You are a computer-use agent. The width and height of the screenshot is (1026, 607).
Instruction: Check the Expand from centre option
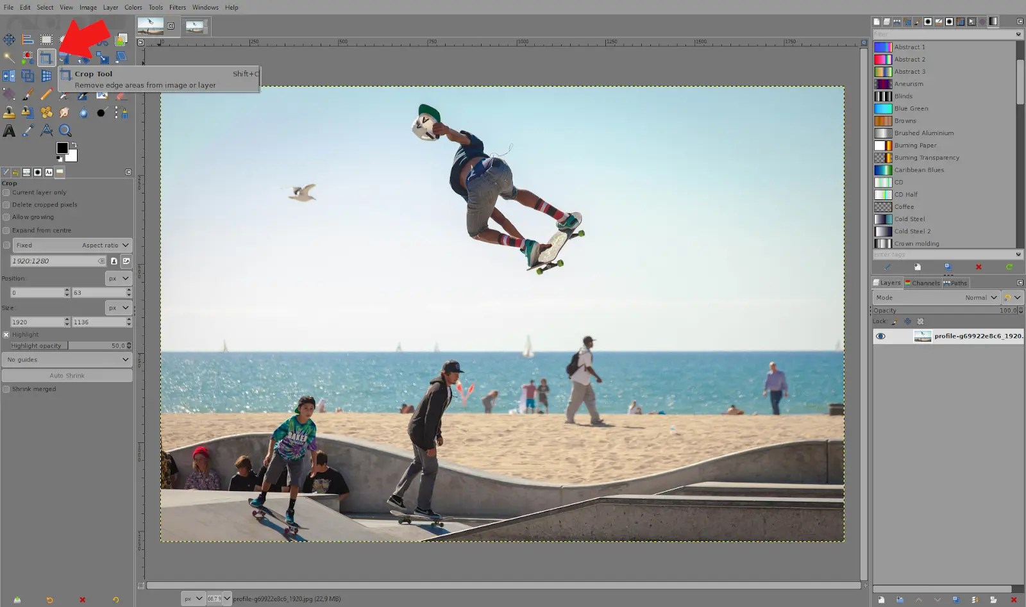(x=6, y=229)
